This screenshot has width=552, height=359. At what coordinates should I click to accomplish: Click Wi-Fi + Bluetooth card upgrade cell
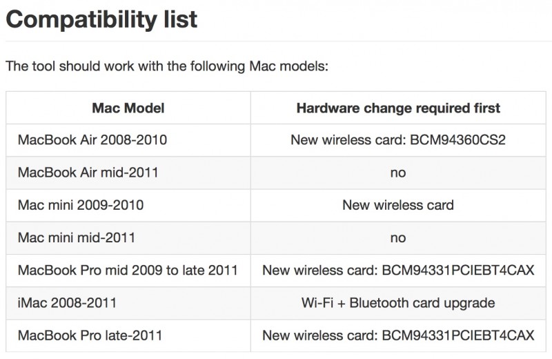398,303
